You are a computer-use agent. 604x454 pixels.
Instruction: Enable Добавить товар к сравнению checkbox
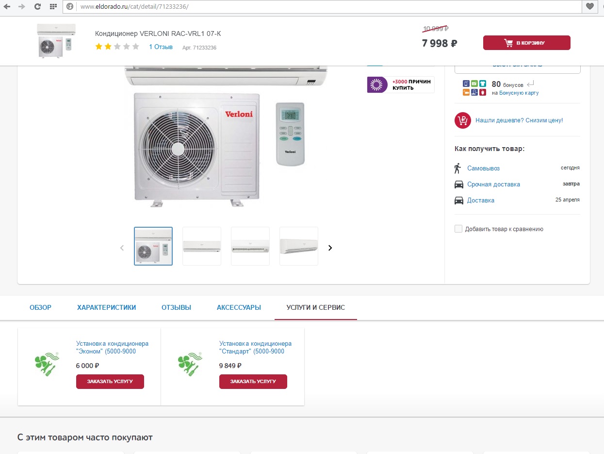point(458,229)
